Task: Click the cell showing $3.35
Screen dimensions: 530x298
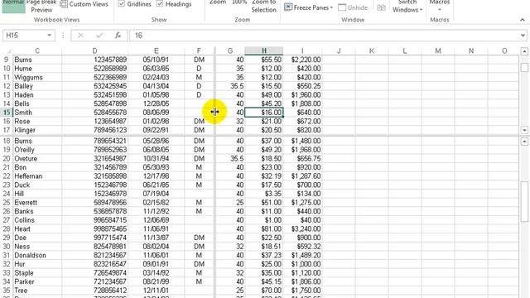Action: pos(264,194)
